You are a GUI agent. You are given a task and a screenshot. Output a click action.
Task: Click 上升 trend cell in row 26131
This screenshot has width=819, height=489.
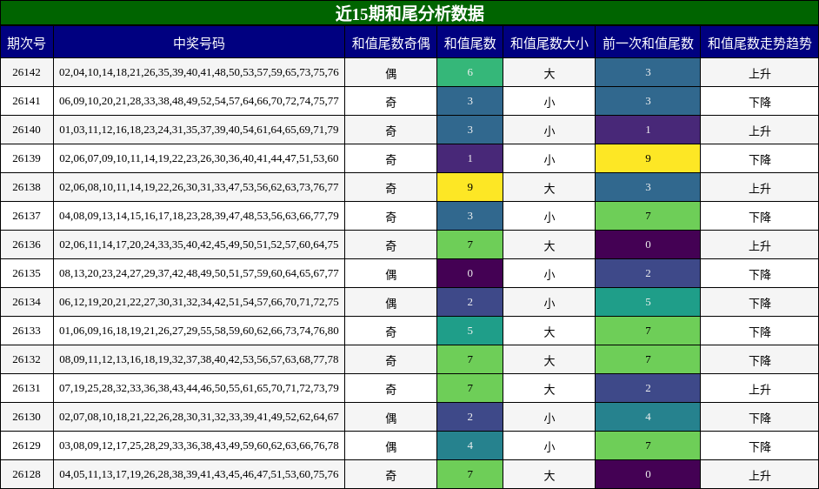[760, 390]
